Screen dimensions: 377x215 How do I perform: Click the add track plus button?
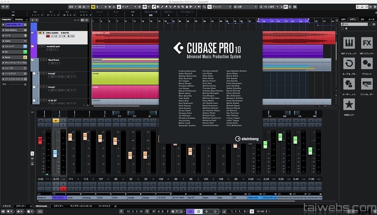pos(33,20)
